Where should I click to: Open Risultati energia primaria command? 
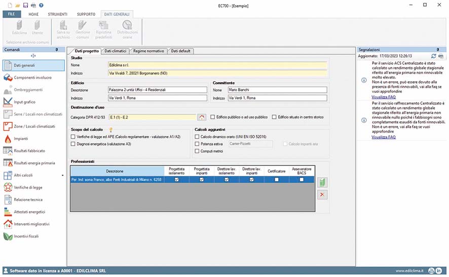(34, 163)
